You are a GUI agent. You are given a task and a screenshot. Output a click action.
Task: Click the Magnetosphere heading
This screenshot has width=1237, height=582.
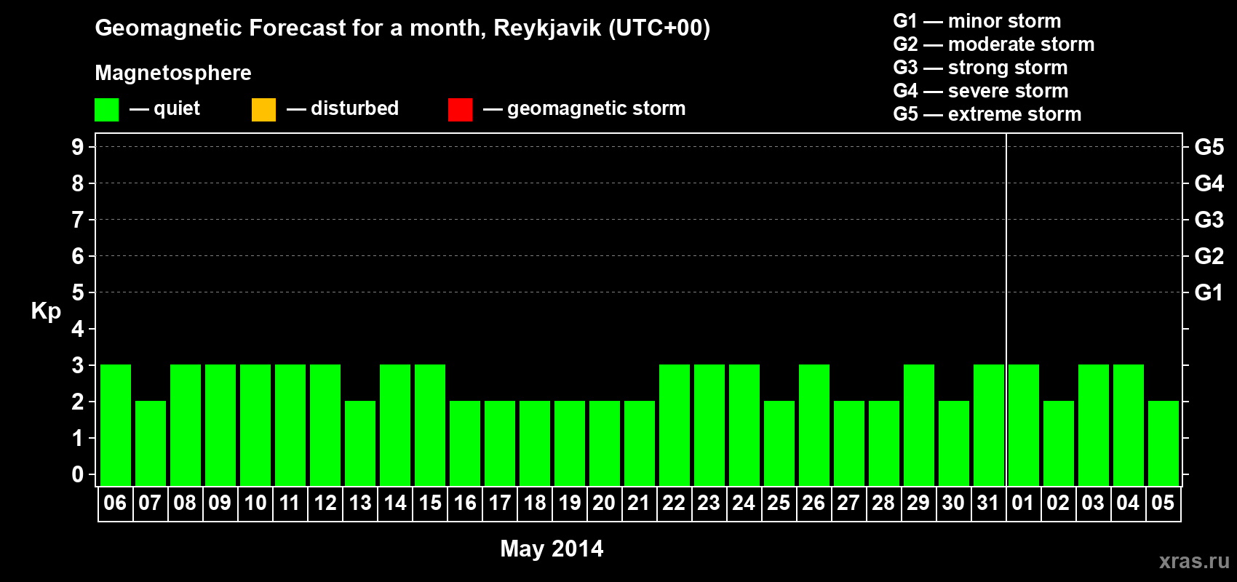click(x=173, y=73)
